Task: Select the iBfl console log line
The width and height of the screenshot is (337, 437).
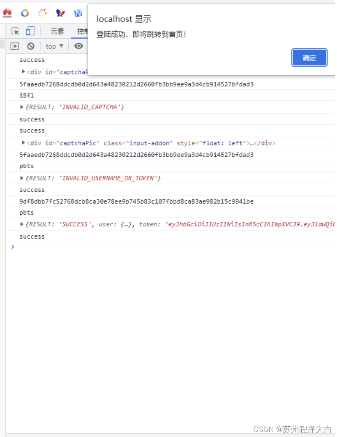Action: pyautogui.click(x=27, y=95)
